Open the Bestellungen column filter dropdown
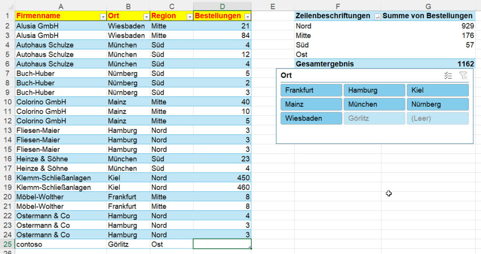 coord(247,16)
